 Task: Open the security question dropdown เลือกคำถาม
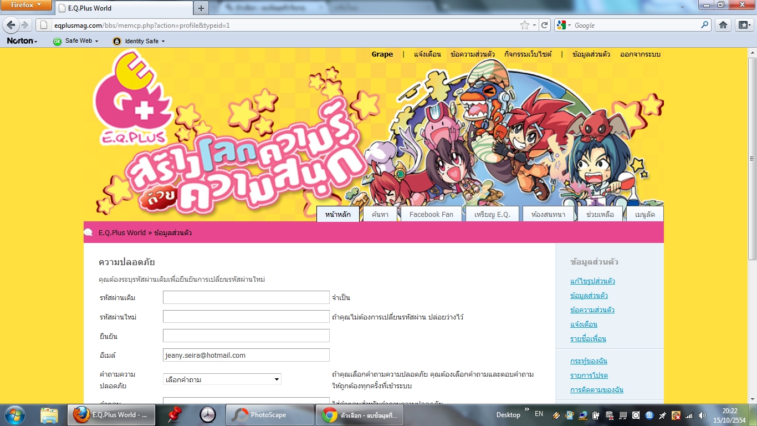click(x=222, y=379)
